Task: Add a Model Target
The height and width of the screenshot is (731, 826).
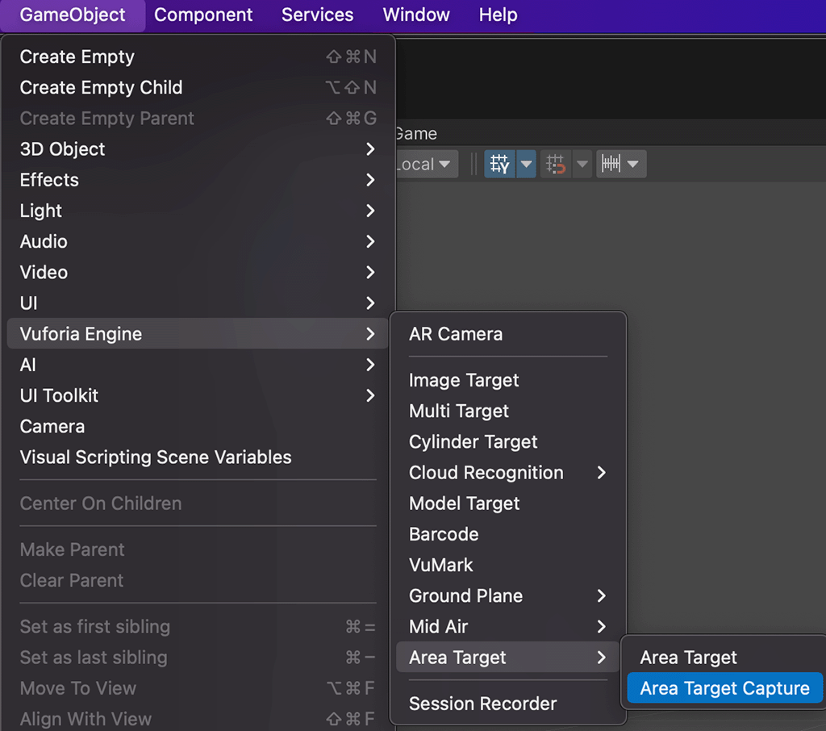Action: [x=508, y=503]
